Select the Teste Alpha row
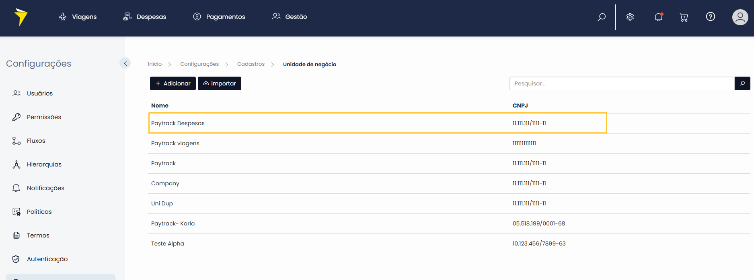This screenshot has width=754, height=280. click(x=449, y=243)
